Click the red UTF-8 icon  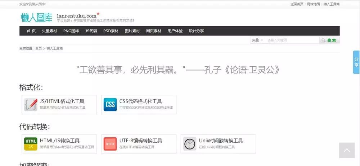point(110,144)
